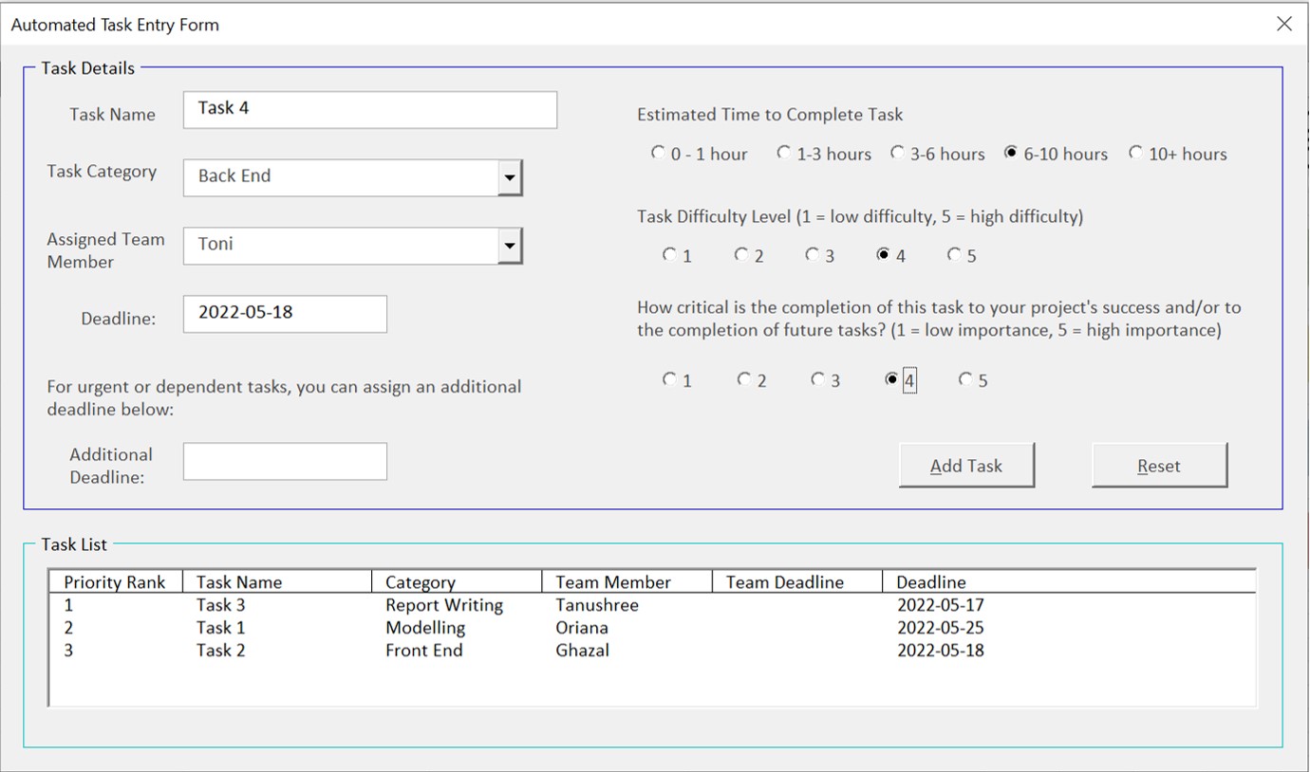Choose the 10+ hours time estimate
This screenshot has height=772, width=1310.
click(1138, 153)
